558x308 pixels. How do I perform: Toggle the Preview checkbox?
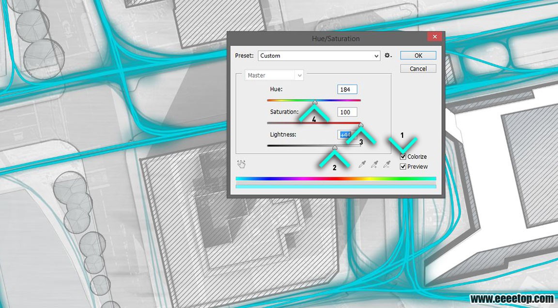click(403, 167)
